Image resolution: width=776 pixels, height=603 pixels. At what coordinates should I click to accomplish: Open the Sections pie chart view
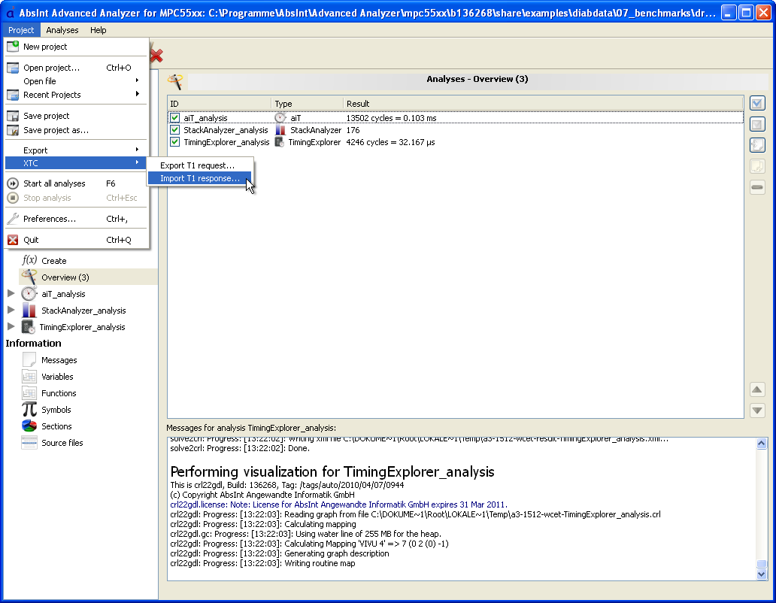(56, 426)
